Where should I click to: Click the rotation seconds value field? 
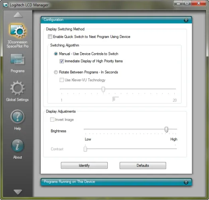click(x=115, y=99)
